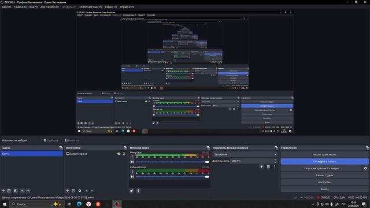The image size is (370, 208).
Task: Move source down in Источники panel
Action: point(92,191)
